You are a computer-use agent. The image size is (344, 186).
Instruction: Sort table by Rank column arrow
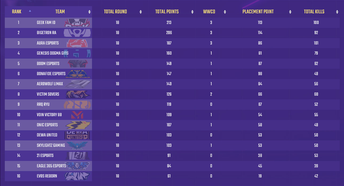click(30, 11)
